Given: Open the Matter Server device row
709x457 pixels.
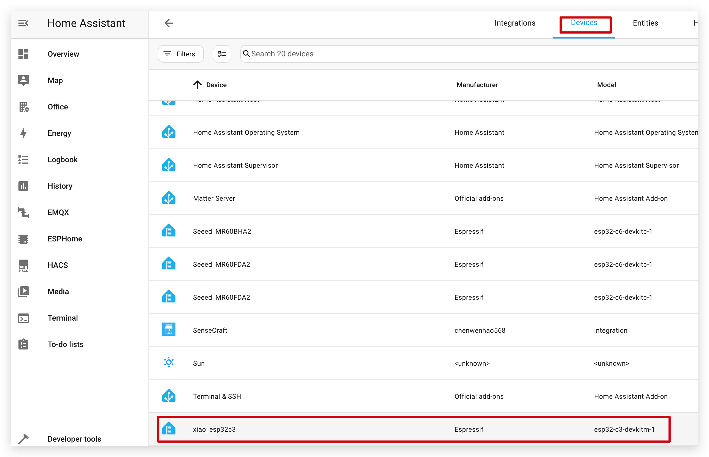Looking at the screenshot, I should (x=423, y=198).
